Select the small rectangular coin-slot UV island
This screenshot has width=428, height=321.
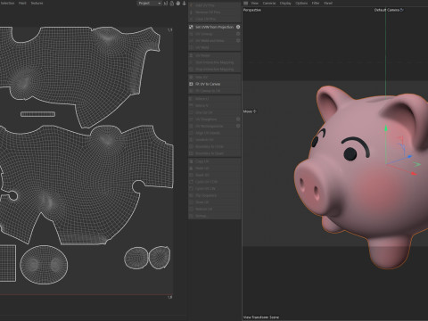(x=37, y=114)
